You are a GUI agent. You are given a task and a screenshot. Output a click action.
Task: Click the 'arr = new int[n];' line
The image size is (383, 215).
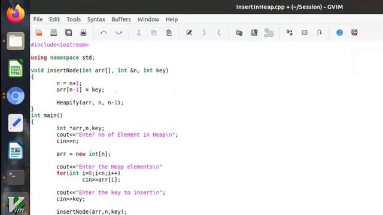pyautogui.click(x=84, y=154)
